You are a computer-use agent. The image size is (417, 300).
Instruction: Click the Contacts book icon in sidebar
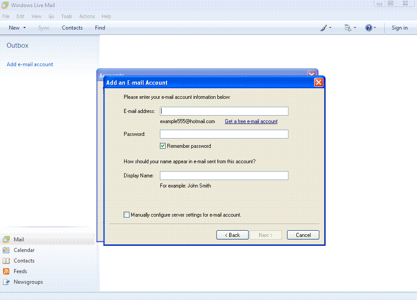coord(6,261)
